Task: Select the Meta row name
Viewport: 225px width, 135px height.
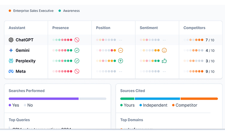Action: click(x=21, y=71)
